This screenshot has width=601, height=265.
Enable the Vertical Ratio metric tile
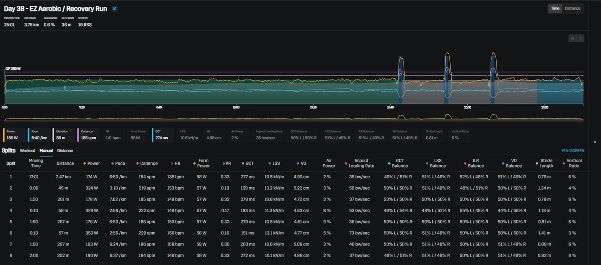[461, 135]
